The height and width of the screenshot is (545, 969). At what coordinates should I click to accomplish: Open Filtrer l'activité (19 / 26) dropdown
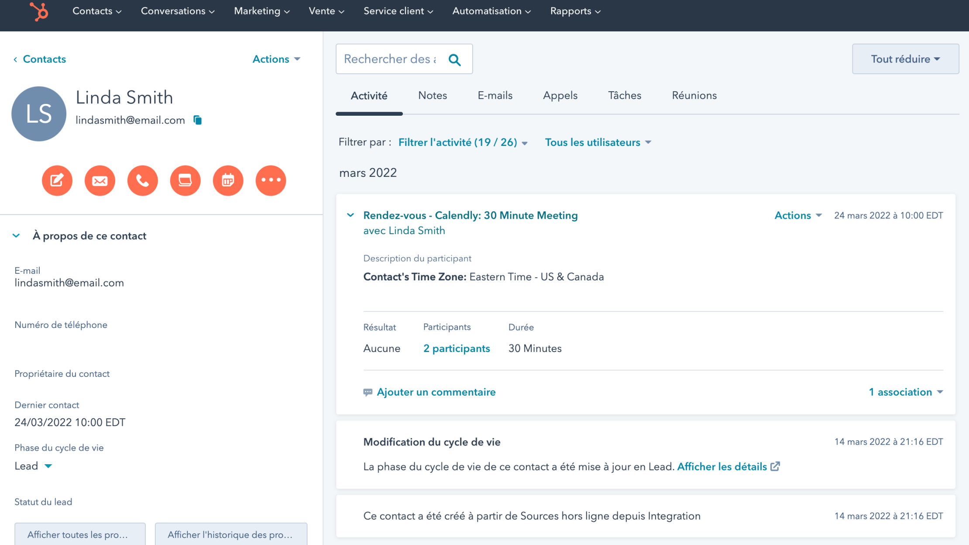[463, 142]
